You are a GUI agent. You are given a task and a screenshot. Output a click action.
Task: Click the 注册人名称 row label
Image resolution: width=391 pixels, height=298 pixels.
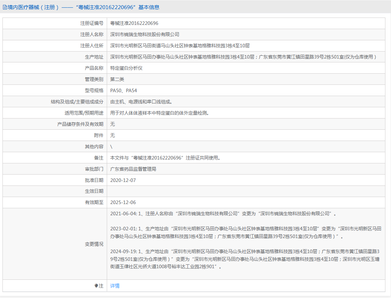(x=92, y=34)
